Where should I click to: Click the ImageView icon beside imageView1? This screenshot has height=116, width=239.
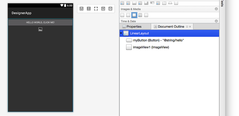tap(129, 47)
